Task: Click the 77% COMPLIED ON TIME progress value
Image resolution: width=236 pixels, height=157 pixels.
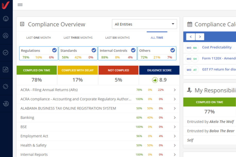Action: (x=209, y=112)
